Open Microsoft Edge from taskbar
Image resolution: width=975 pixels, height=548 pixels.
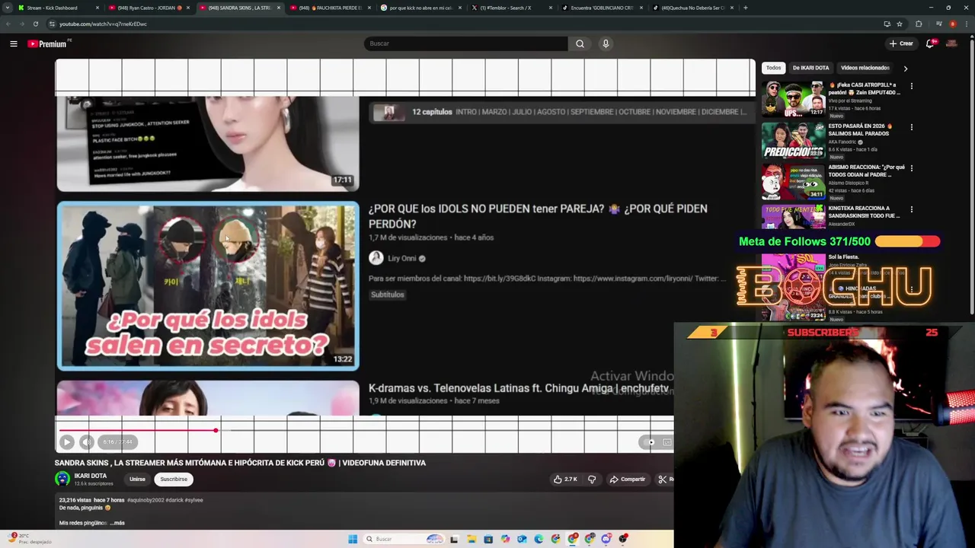coord(539,539)
